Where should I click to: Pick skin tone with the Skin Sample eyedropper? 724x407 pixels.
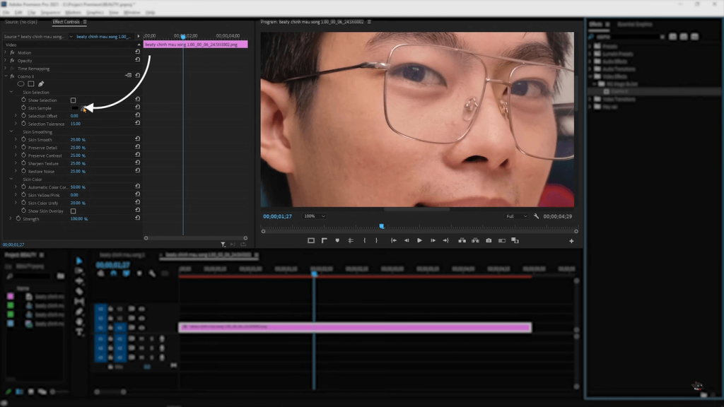(x=83, y=108)
